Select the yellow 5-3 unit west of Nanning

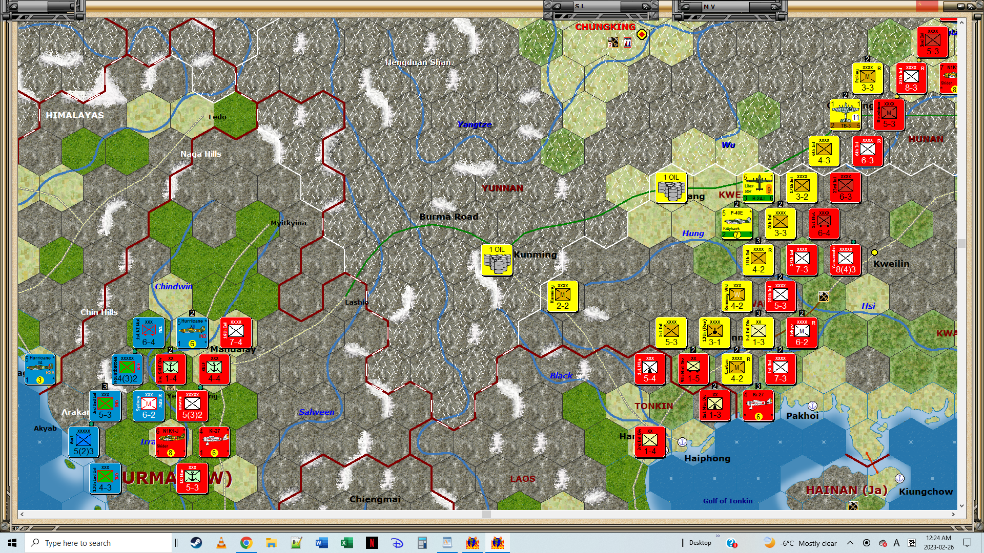[671, 333]
